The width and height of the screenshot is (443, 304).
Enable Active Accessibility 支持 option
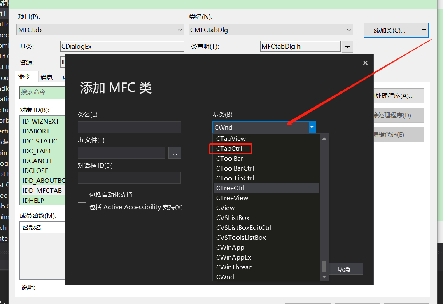(82, 207)
